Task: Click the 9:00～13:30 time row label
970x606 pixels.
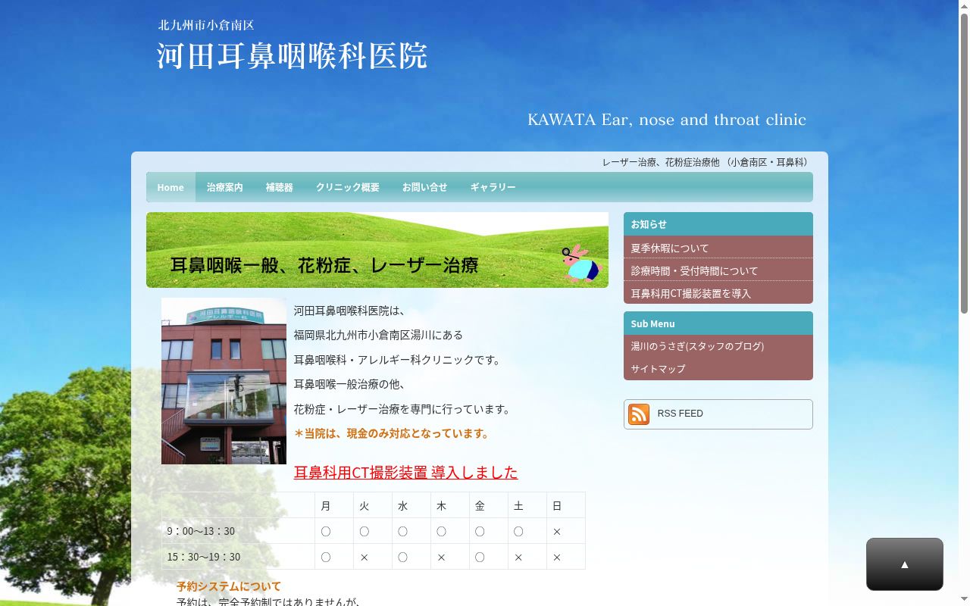Action: pyautogui.click(x=201, y=531)
